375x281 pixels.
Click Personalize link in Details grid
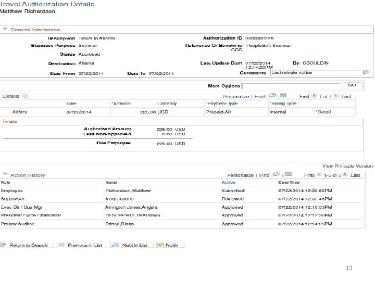[235, 97]
